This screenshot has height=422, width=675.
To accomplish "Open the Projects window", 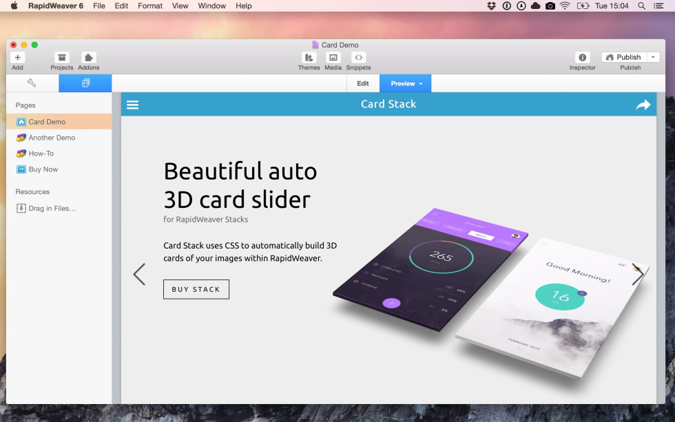I will (x=61, y=57).
